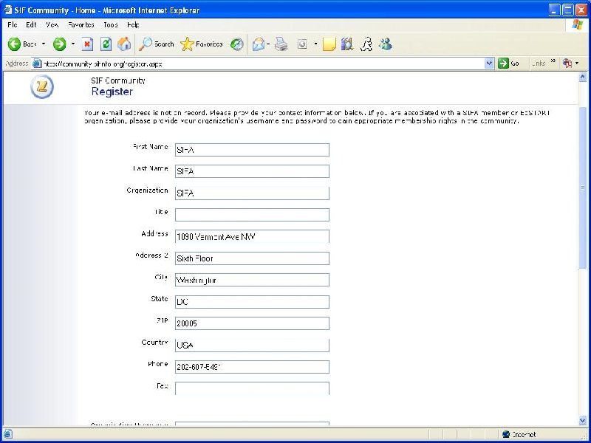Click the PDF toolbar icon
591x443 pixels.
click(567, 63)
